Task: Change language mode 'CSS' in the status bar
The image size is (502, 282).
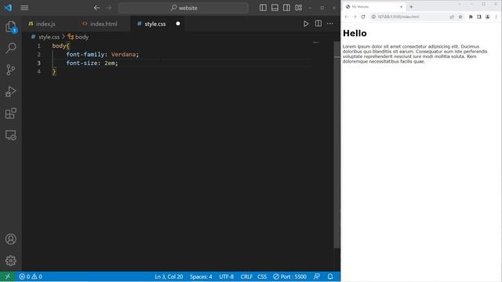Action: [262, 277]
